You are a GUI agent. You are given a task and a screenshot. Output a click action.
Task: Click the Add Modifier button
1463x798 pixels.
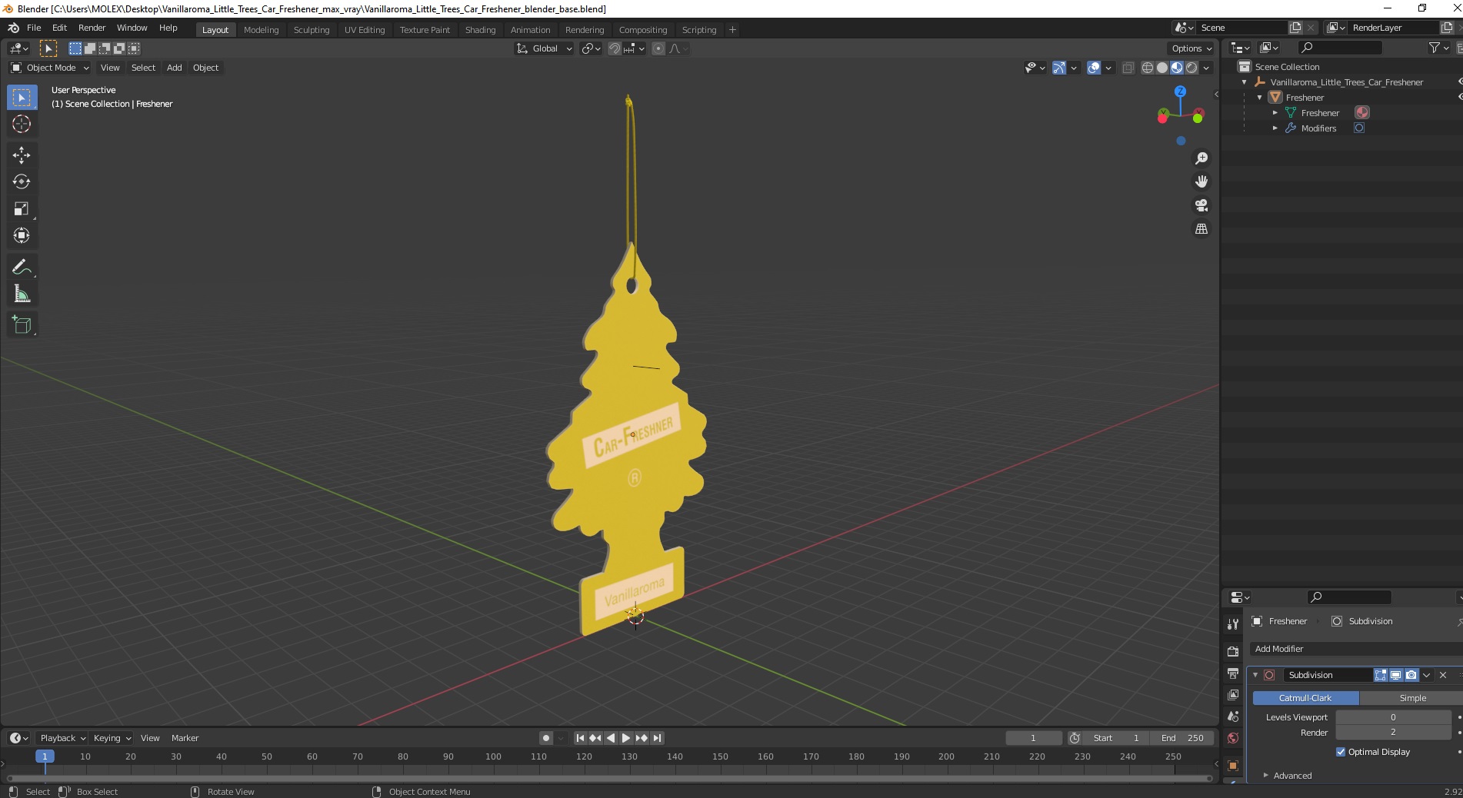1355,649
